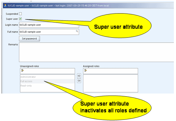This screenshot has width=176, height=121.
Task: Select the Full access role
Action: (47, 81)
